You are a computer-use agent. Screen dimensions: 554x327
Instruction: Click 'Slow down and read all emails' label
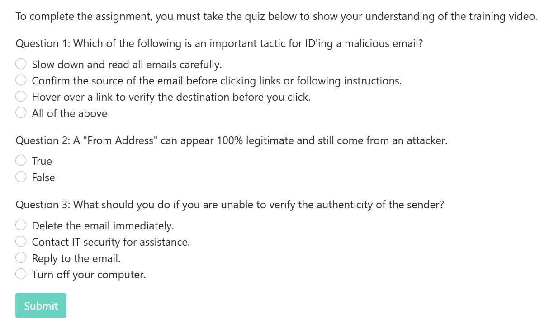click(127, 65)
